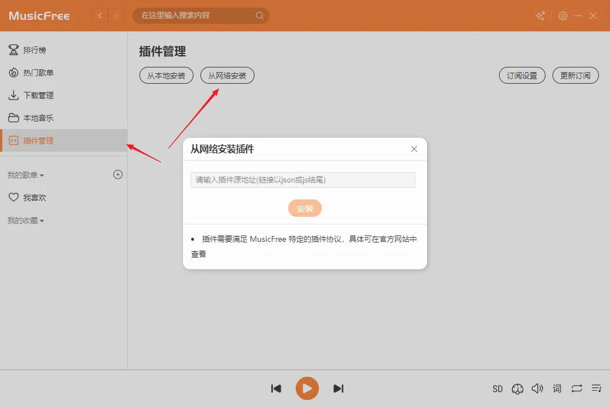
Task: Click the 从本地安装 button
Action: (166, 76)
